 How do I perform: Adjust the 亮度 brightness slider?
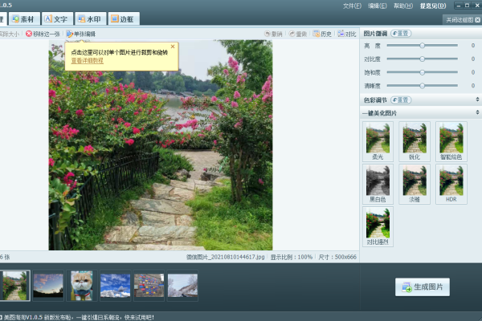pos(423,46)
